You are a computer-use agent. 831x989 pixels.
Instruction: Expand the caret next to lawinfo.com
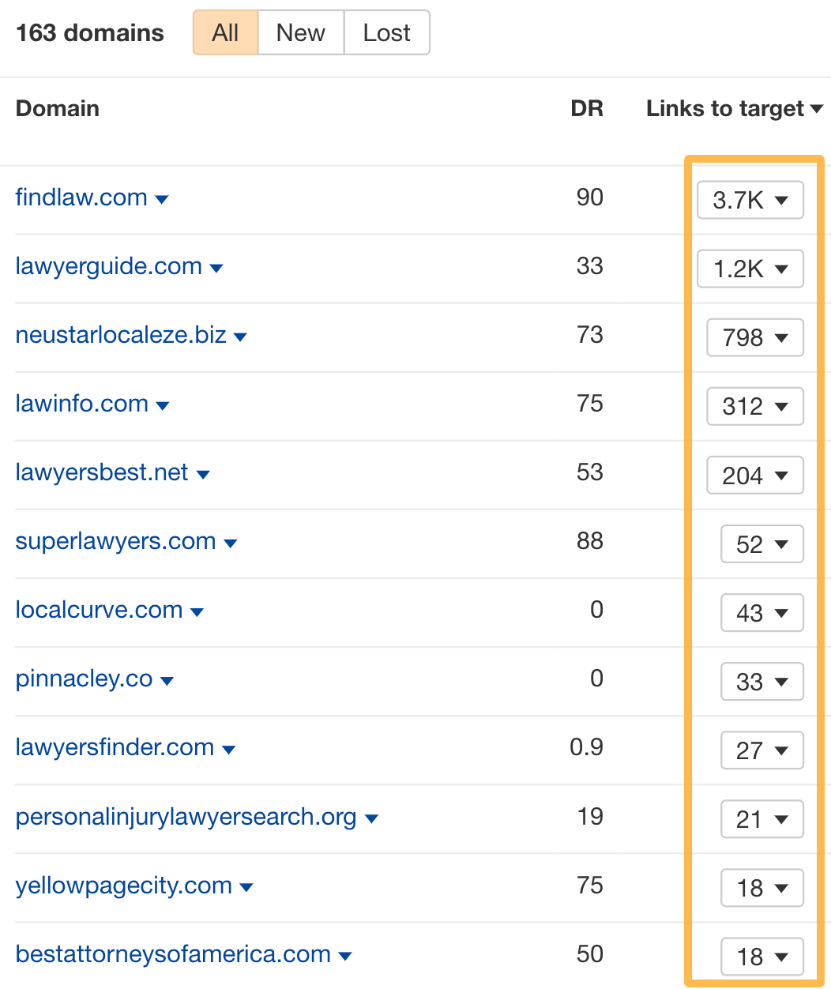163,406
